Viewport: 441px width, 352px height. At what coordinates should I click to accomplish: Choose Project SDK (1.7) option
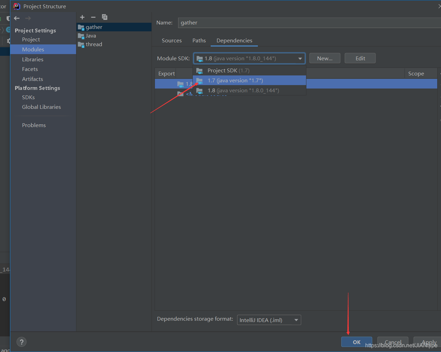click(x=249, y=71)
